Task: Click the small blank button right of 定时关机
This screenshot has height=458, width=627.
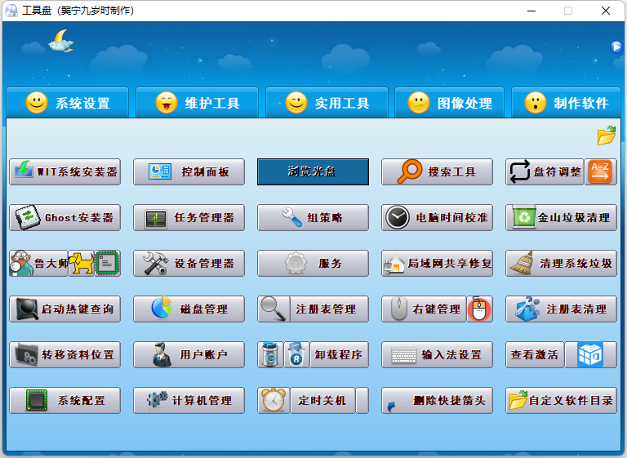Action: click(362, 401)
